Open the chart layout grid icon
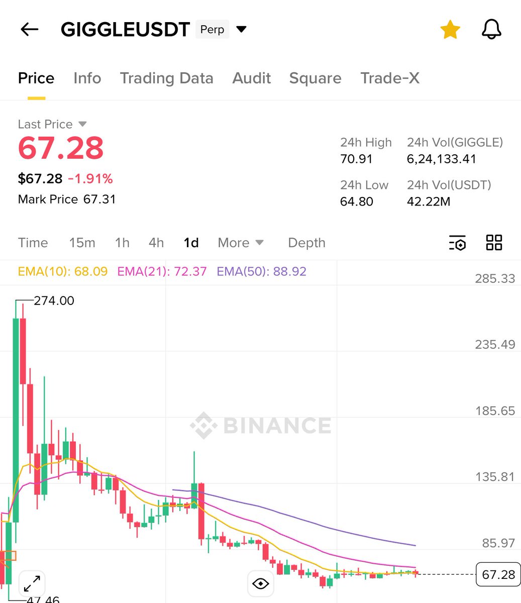The height and width of the screenshot is (603, 521). (494, 242)
